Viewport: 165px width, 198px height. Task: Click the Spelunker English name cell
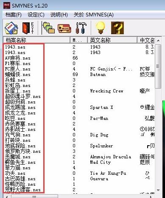click(x=101, y=146)
